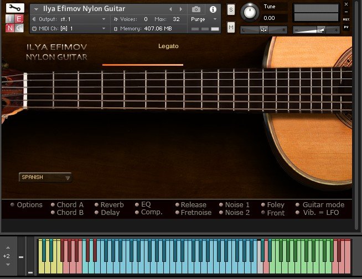Open the snapshot camera view

click(x=196, y=9)
